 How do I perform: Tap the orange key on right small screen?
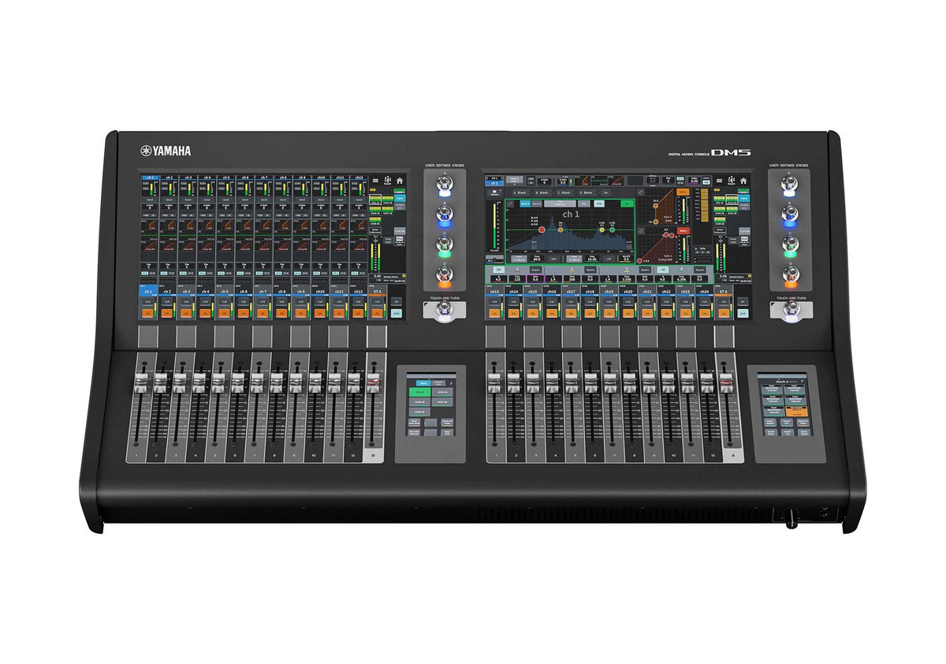point(797,411)
